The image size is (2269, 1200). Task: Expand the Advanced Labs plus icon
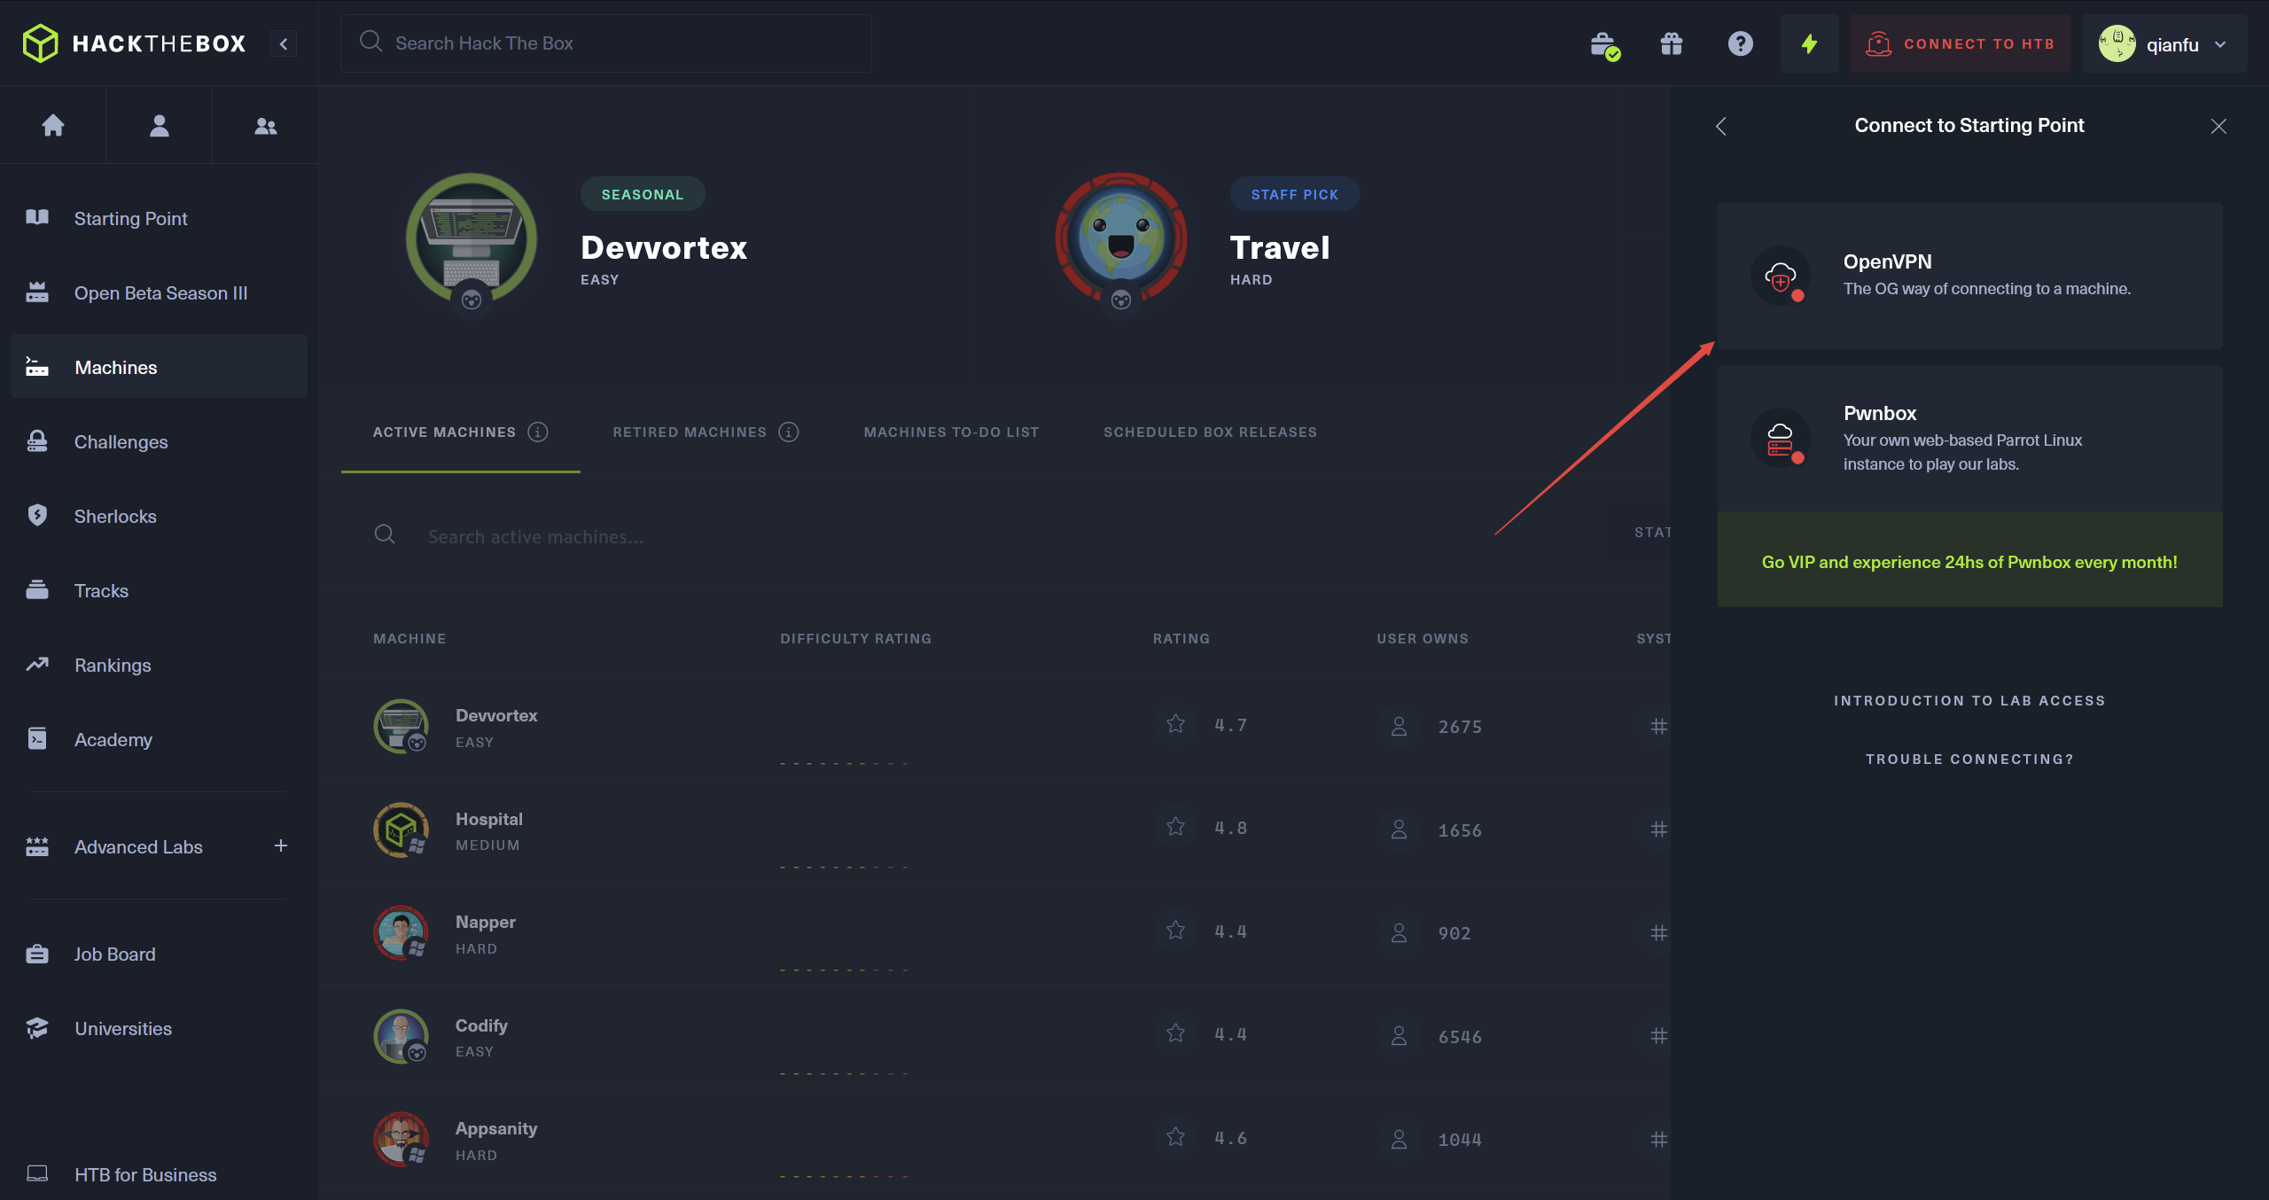point(280,845)
